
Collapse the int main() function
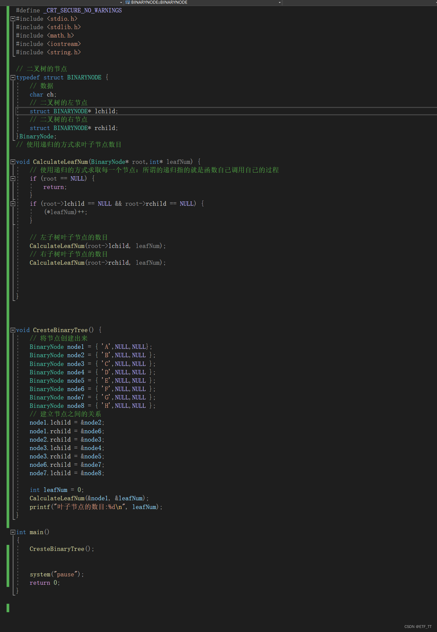point(13,532)
